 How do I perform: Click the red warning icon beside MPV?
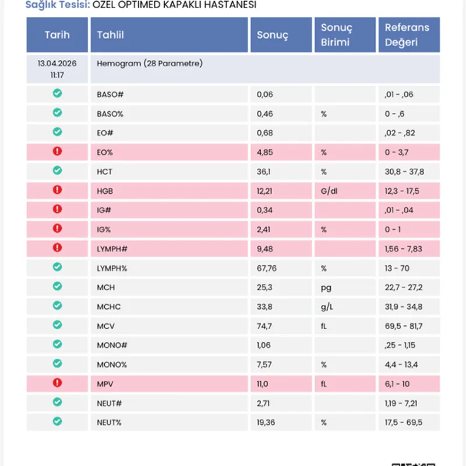(x=57, y=382)
